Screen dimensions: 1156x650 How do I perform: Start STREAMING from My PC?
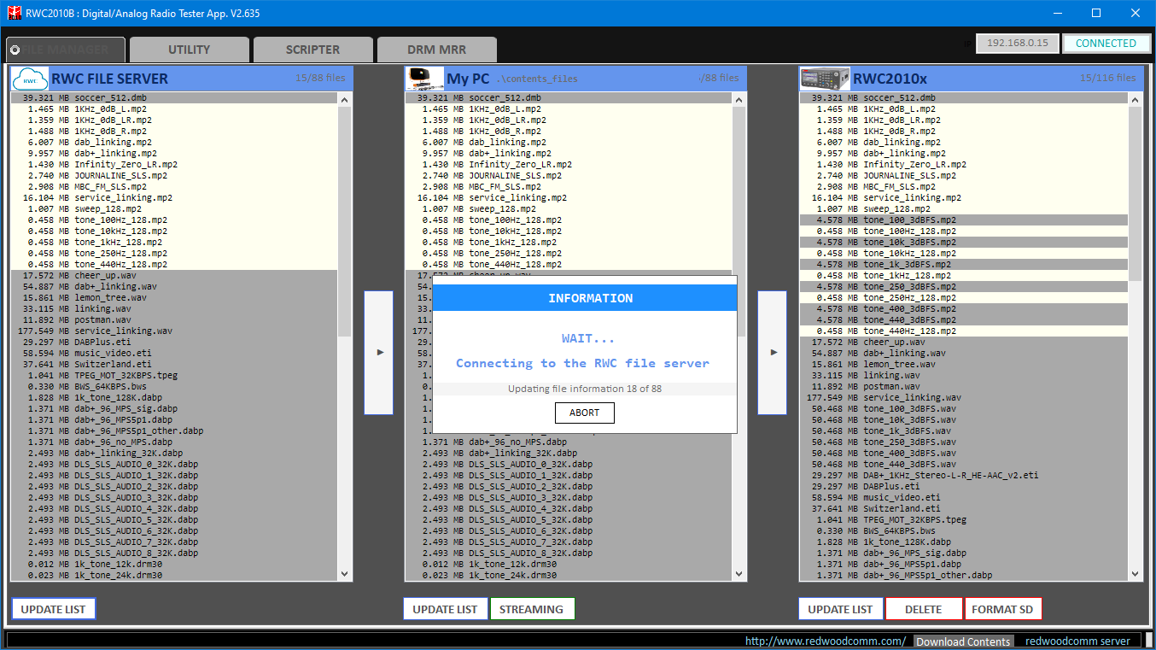(531, 609)
